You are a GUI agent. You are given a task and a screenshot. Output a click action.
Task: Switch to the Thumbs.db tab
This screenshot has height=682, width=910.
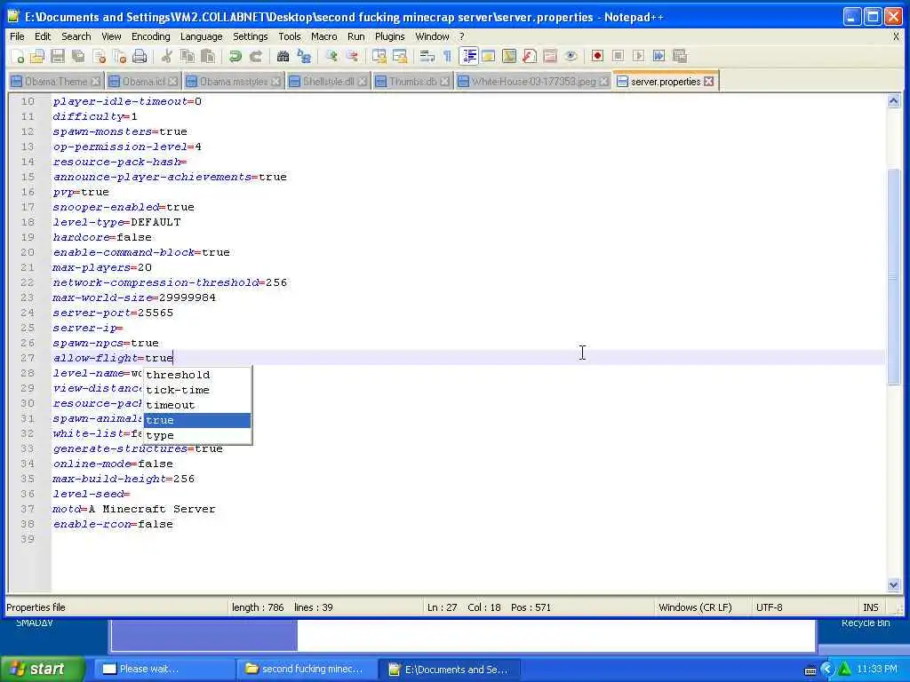(412, 82)
